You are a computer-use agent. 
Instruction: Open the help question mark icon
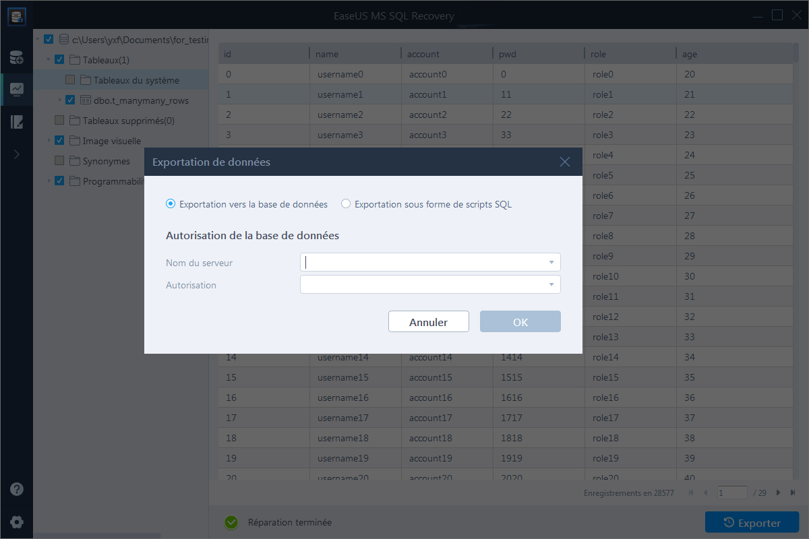click(16, 490)
